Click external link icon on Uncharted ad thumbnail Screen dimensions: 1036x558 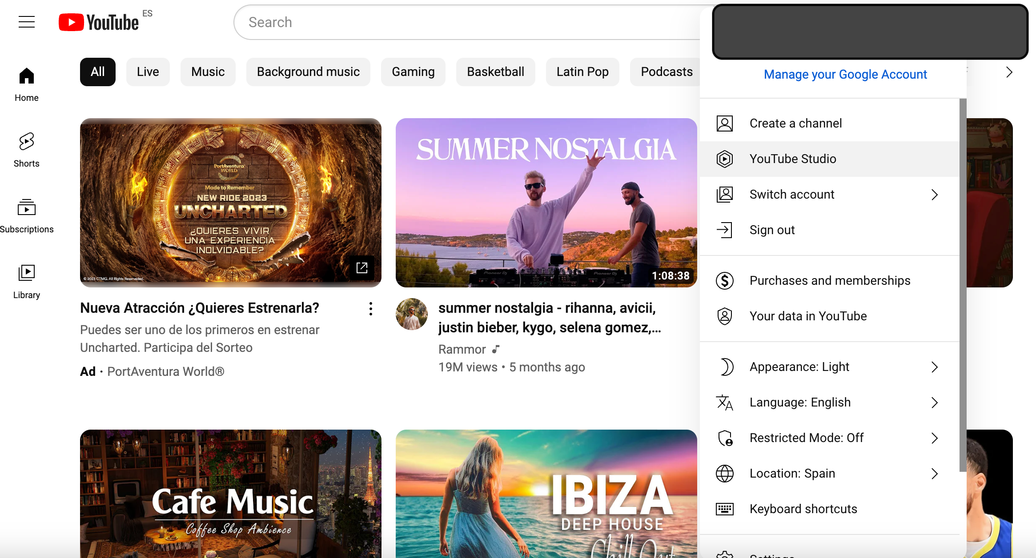(362, 267)
